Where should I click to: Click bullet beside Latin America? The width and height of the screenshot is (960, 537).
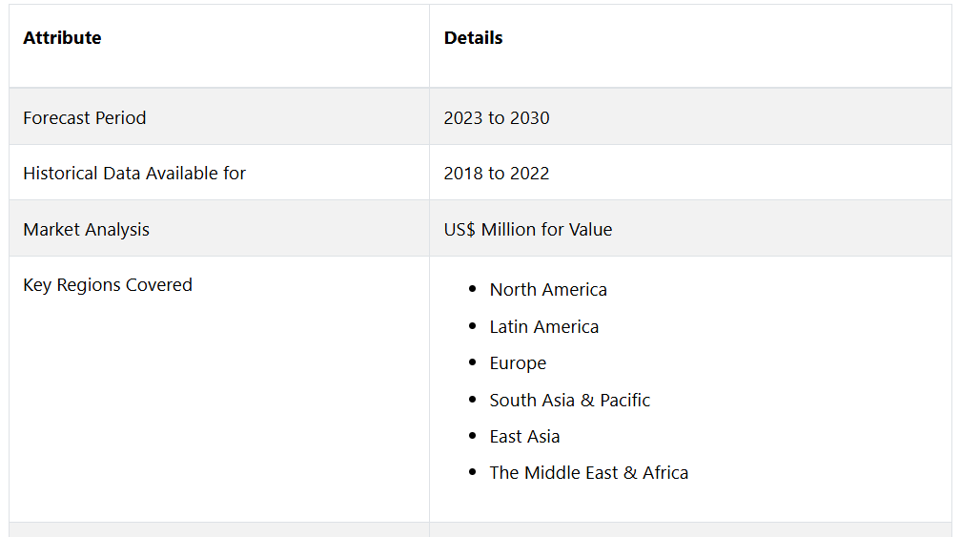click(x=472, y=326)
